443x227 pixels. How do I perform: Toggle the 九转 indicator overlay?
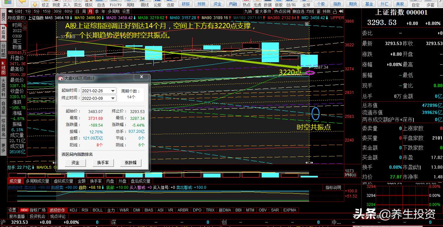tap(248, 11)
